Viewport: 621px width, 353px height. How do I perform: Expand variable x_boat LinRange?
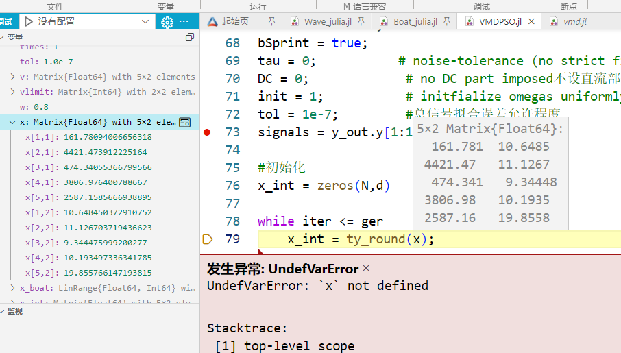click(x=12, y=288)
